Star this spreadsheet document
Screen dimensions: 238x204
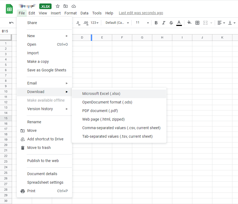point(58,6)
